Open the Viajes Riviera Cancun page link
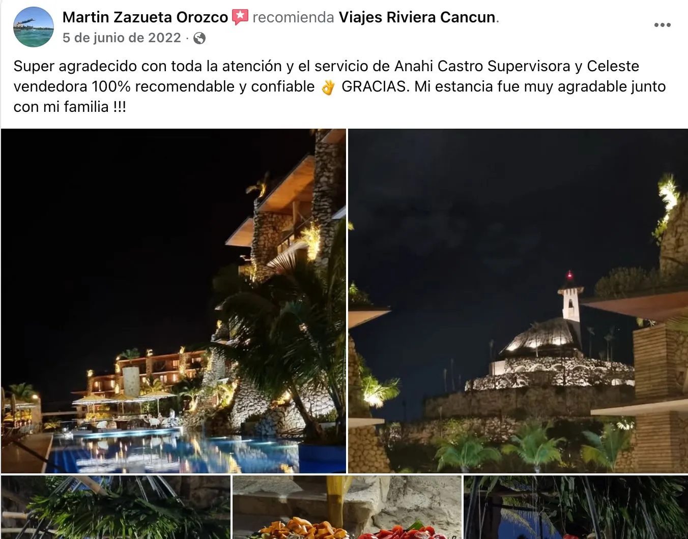The height and width of the screenshot is (539, 688). [417, 17]
